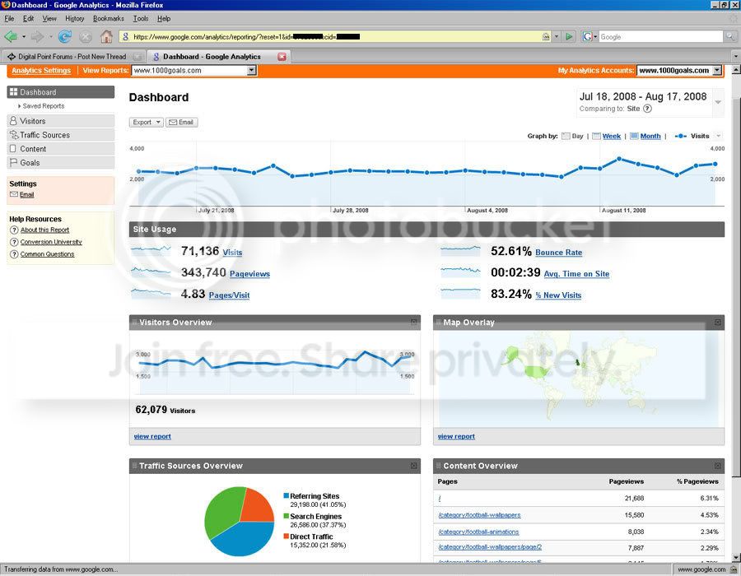The width and height of the screenshot is (741, 576).
Task: Click the Traffic Sources icon
Action: point(14,135)
